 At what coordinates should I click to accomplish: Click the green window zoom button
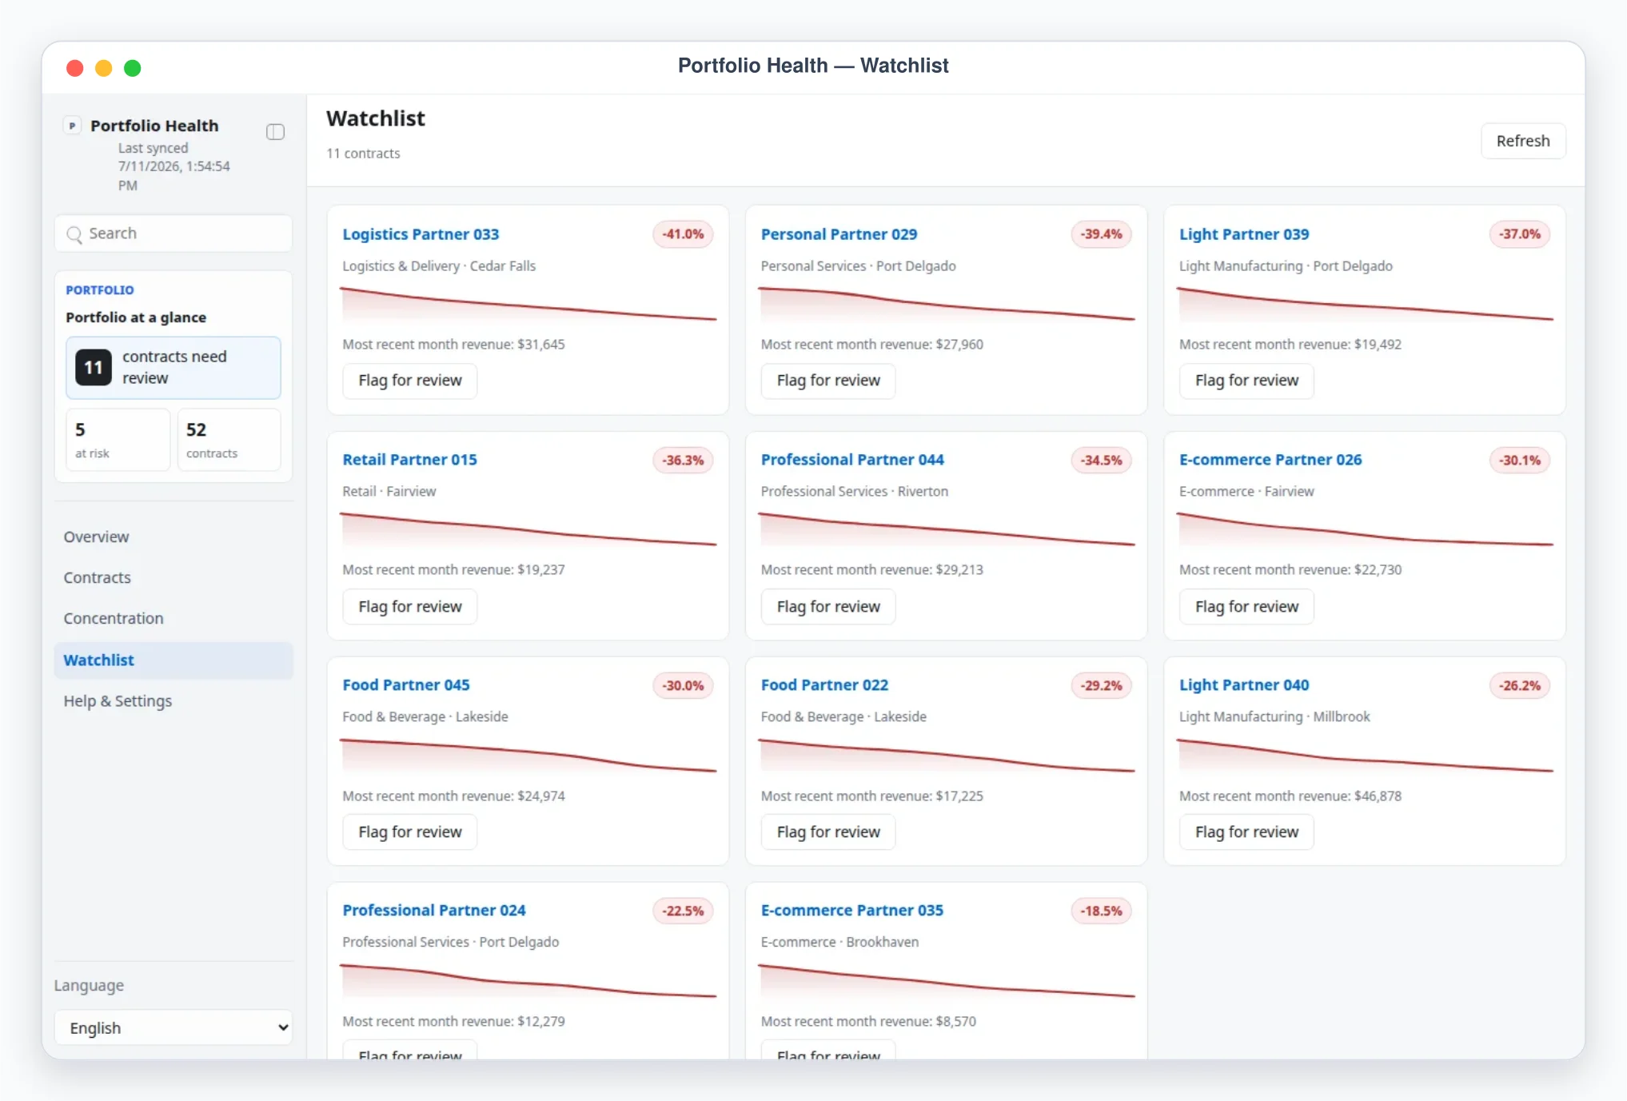[x=133, y=68]
